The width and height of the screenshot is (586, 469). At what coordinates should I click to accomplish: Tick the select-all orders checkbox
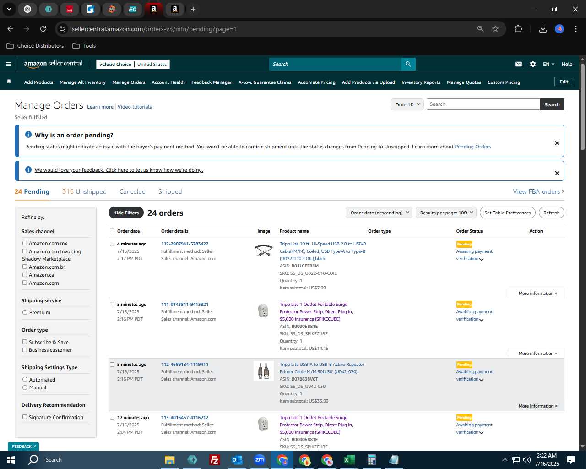coord(112,230)
